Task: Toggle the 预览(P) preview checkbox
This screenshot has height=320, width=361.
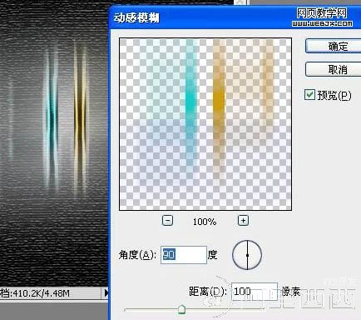Action: (309, 95)
